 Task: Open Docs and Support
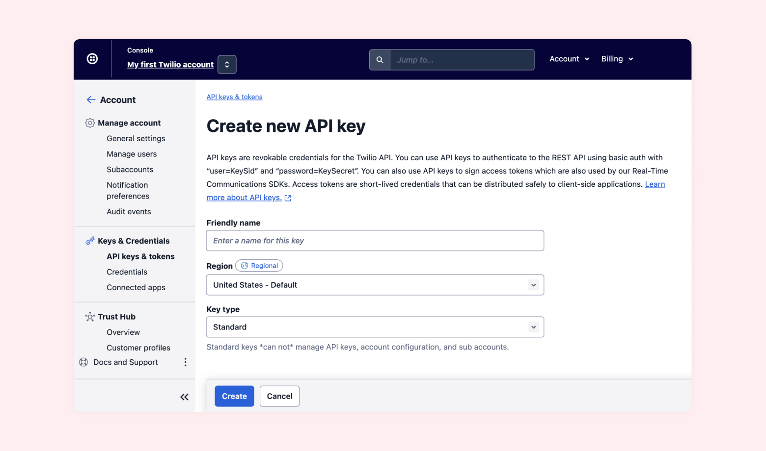(x=126, y=362)
